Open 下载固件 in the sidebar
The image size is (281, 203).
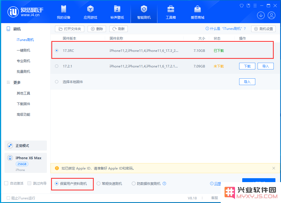coord(23,104)
